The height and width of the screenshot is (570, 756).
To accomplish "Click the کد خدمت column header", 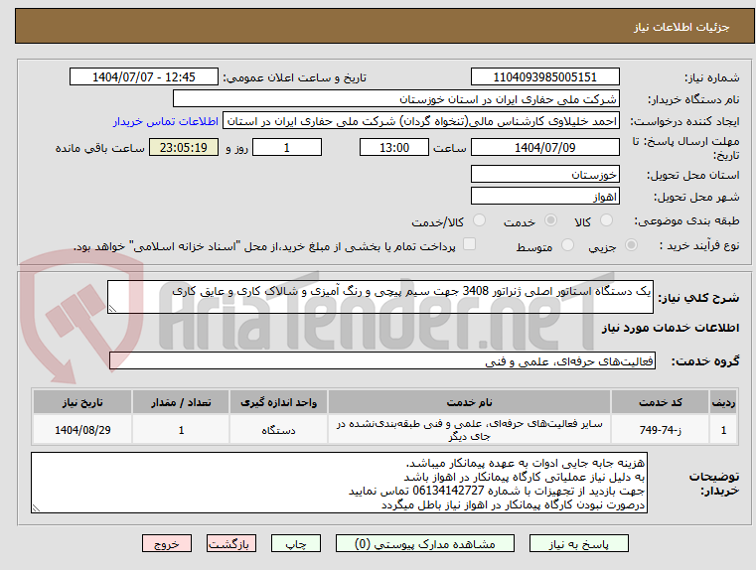I will coord(660,402).
